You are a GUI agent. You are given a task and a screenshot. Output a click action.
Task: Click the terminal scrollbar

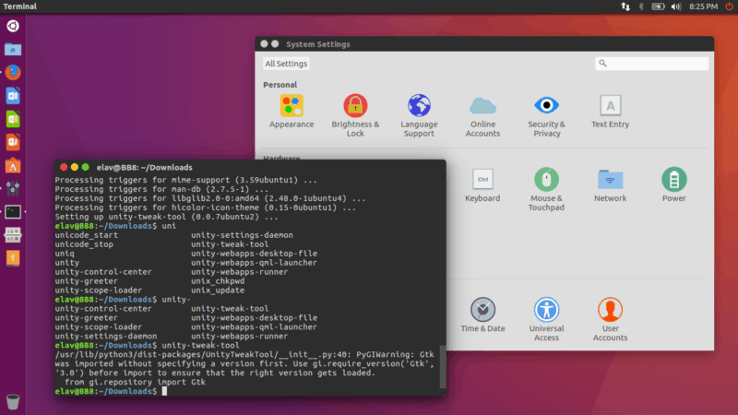click(443, 366)
